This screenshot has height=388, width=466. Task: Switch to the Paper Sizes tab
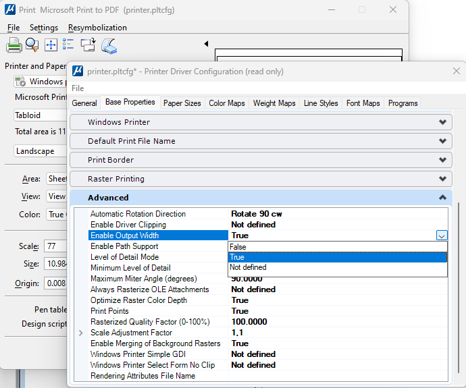coord(182,103)
